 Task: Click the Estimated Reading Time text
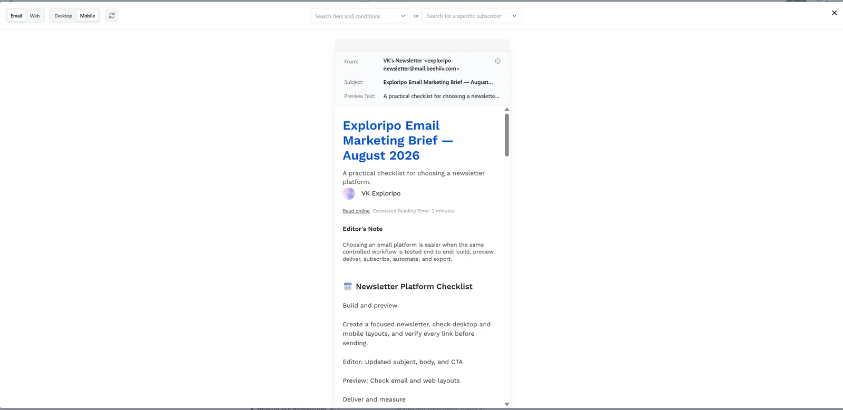click(414, 211)
